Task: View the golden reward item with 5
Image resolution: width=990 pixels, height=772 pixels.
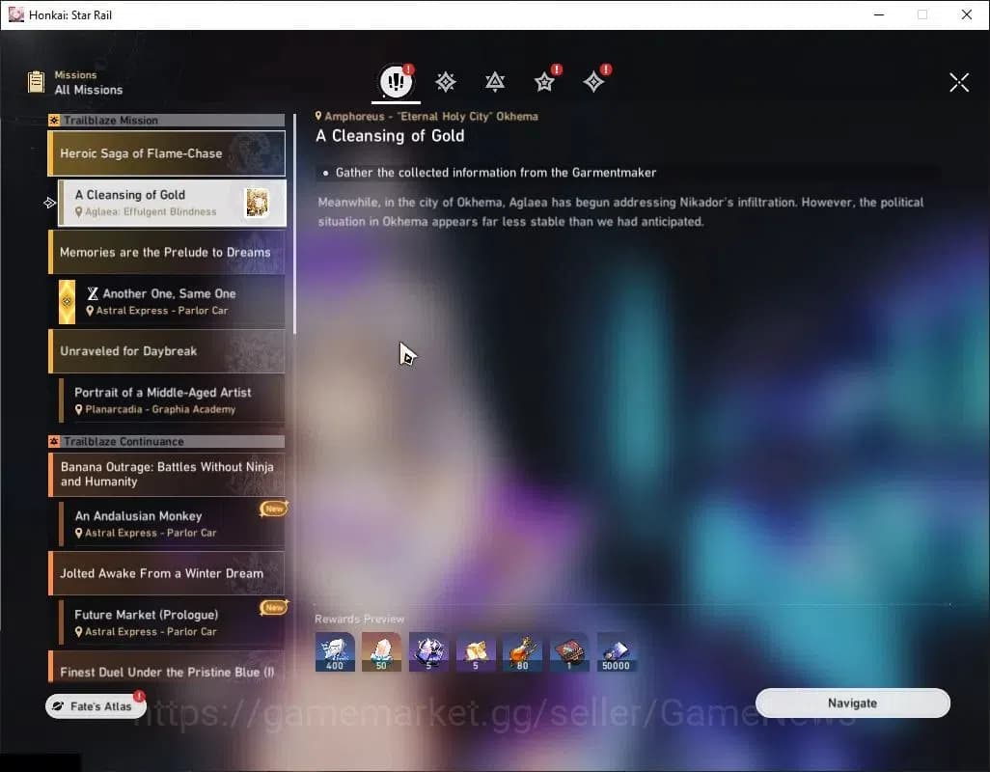Action: click(x=476, y=652)
